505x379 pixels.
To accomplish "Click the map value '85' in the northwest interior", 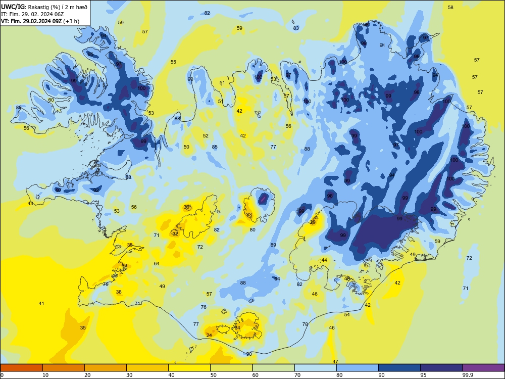I will click(215, 147).
